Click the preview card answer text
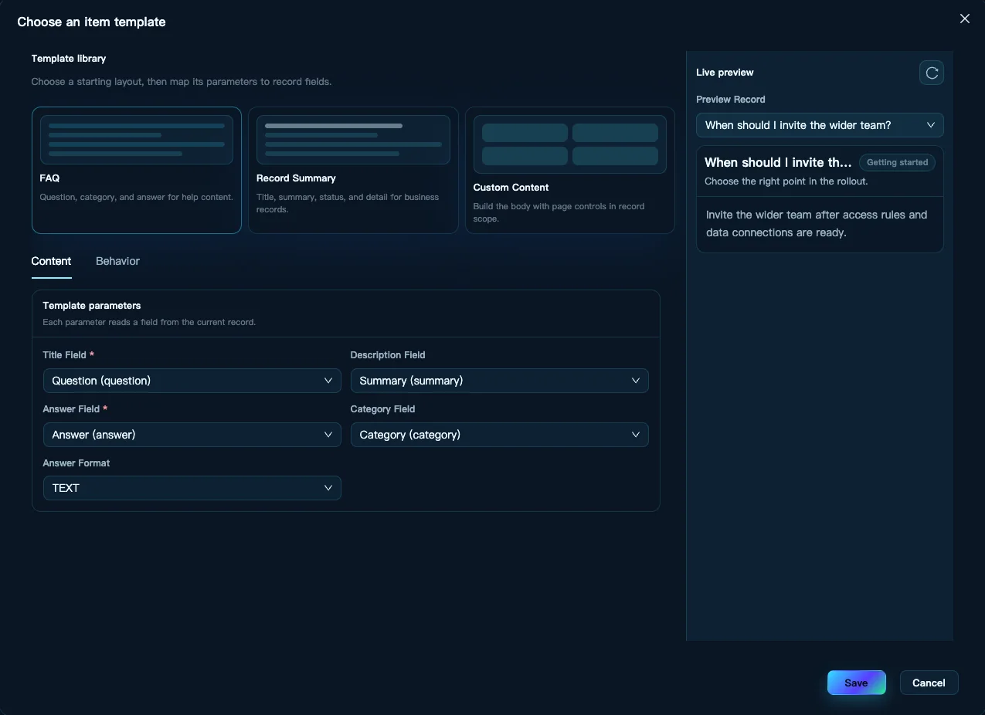This screenshot has width=985, height=715. tap(817, 224)
